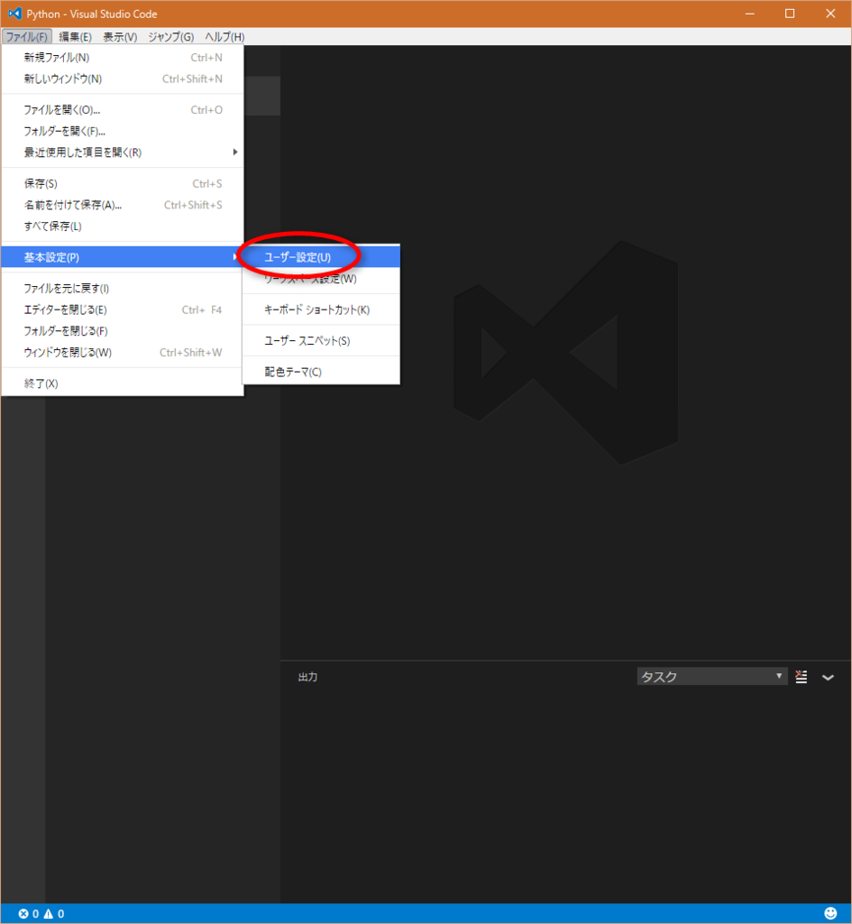852x924 pixels.
Task: Open ユーザー スニペット(S) entry
Action: [321, 340]
